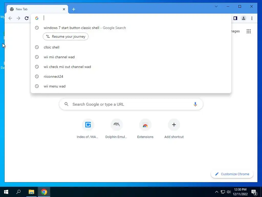Show hidden tray icons chevron
Screen dimensions: 262x197
216,192
